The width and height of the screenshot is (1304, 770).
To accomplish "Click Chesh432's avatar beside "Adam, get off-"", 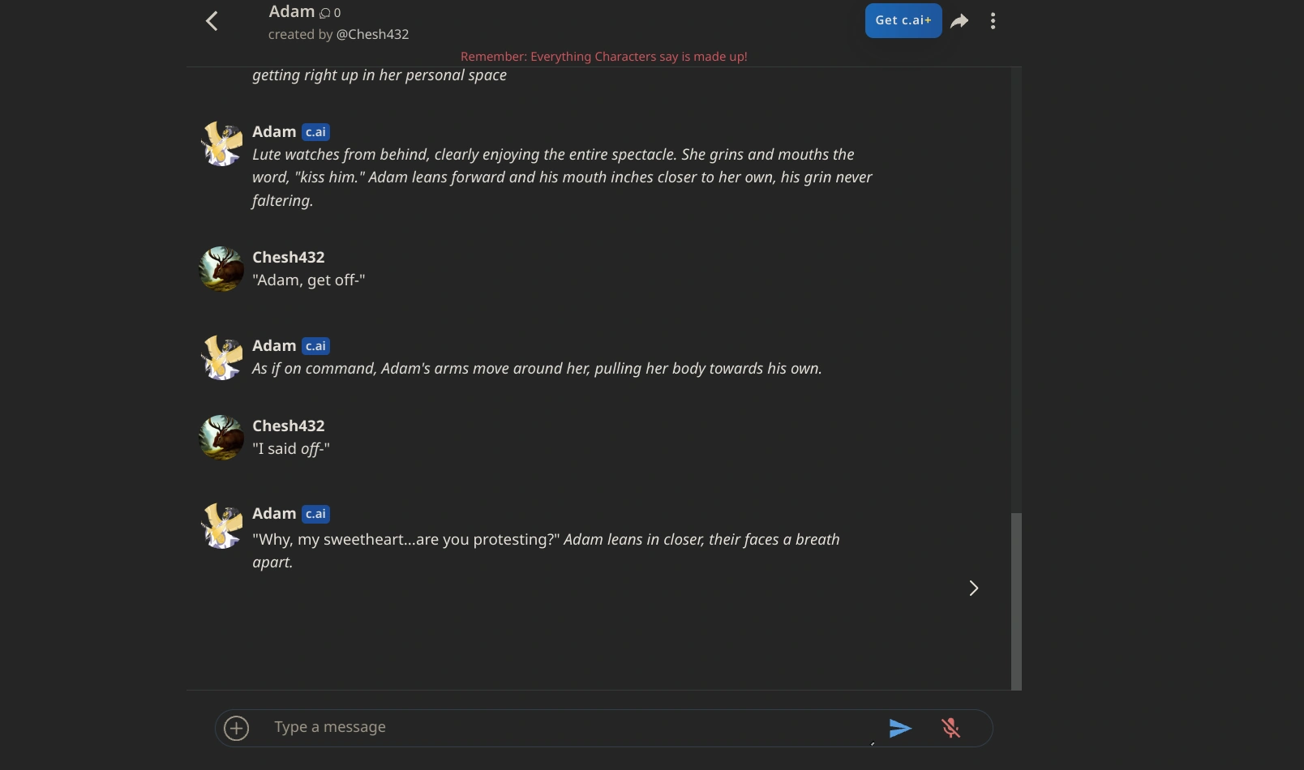I will 221,269.
